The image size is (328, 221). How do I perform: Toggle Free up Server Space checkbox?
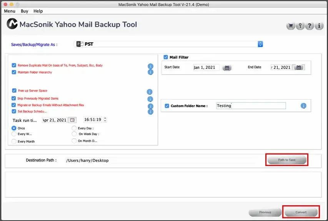[14, 91]
